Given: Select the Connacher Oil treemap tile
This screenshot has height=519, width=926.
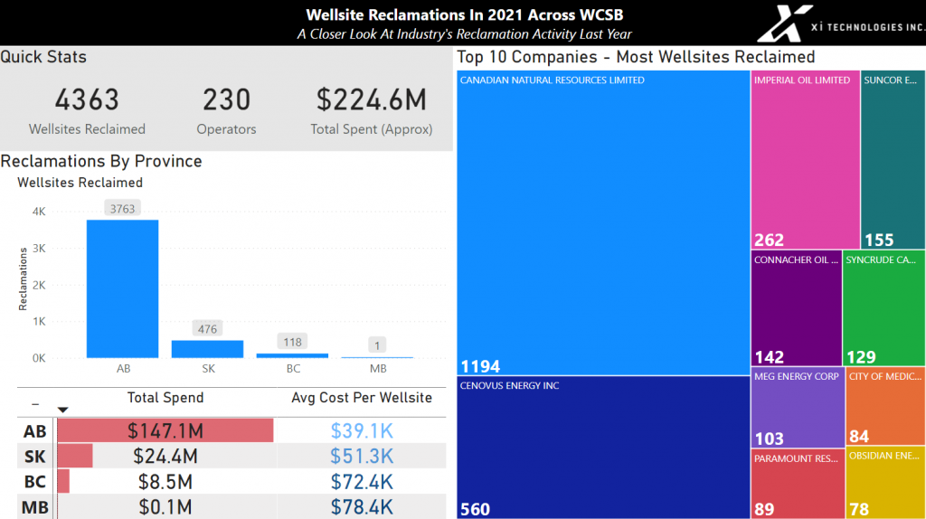Looking at the screenshot, I should click(x=796, y=308).
